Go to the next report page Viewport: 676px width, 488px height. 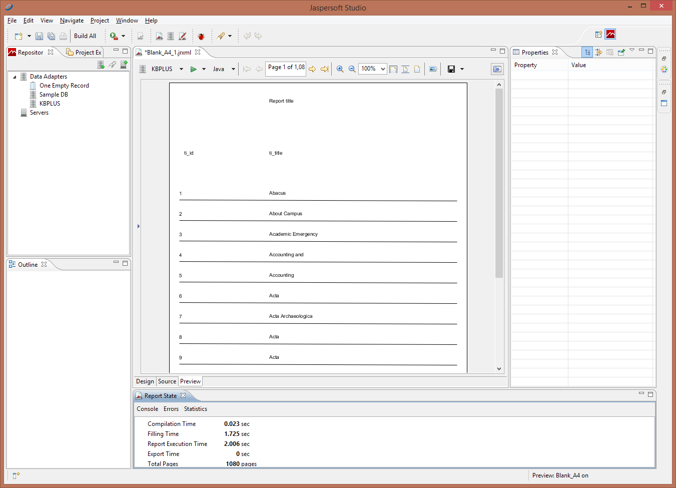(312, 69)
